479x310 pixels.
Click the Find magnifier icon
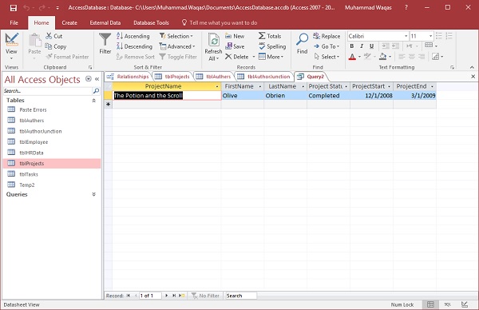tap(302, 39)
